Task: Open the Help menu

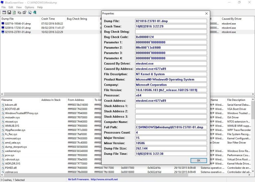Action: tap(40, 7)
